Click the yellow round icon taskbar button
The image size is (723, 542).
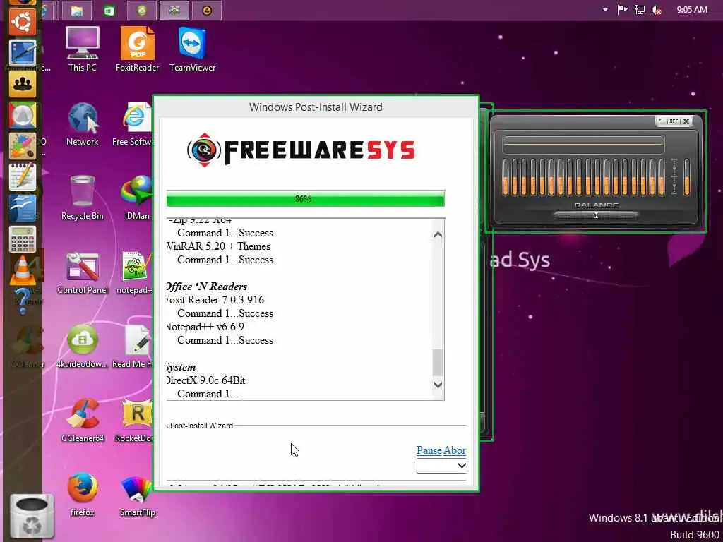pyautogui.click(x=207, y=11)
